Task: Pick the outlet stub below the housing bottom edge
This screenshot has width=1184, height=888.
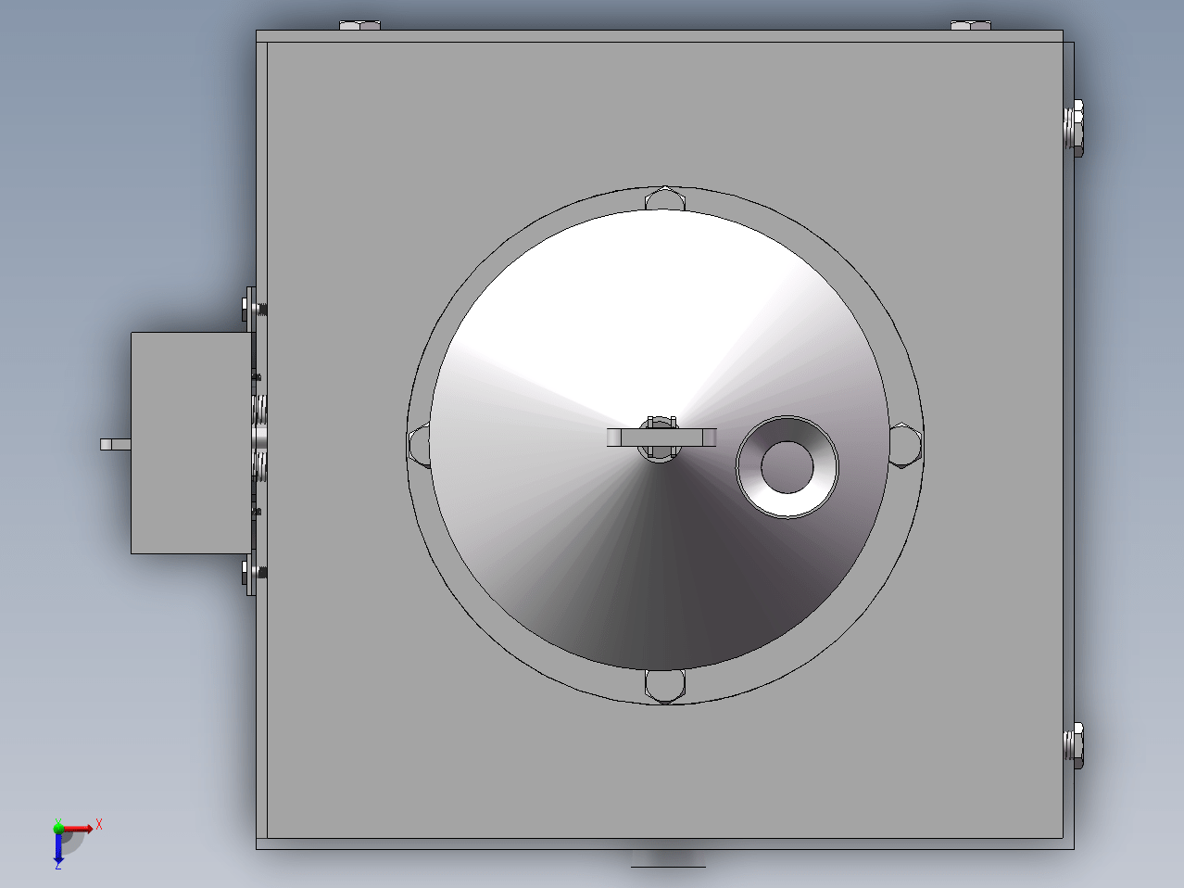Action: click(667, 858)
